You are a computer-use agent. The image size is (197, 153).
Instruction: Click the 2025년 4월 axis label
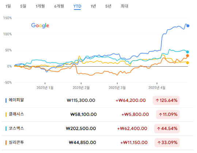click(x=157, y=88)
